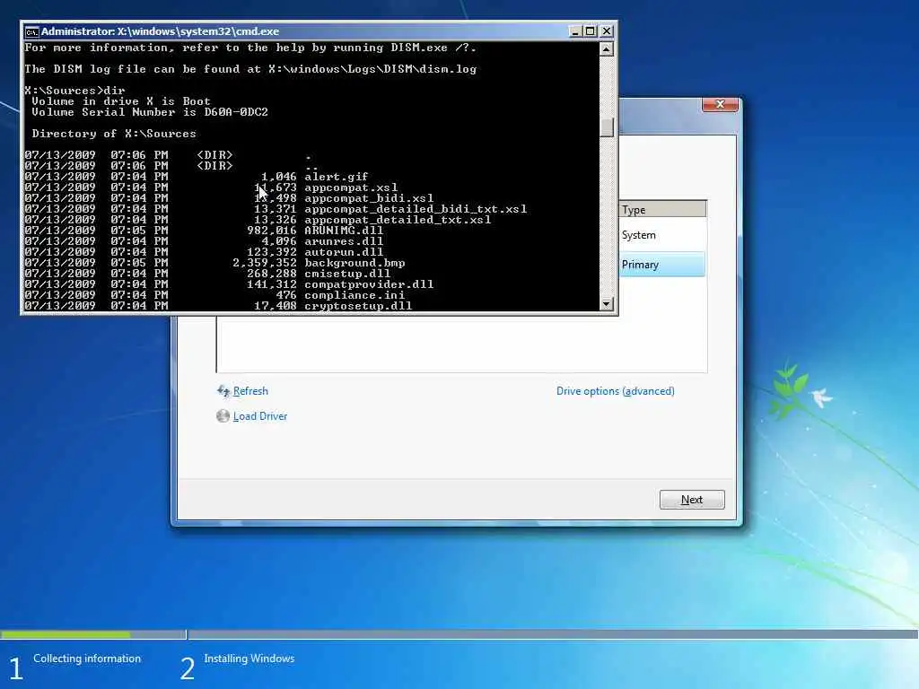The width and height of the screenshot is (919, 689).
Task: Click the Collecting information step label
Action: coord(87,658)
